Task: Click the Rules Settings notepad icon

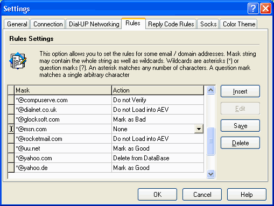Action: (18, 61)
